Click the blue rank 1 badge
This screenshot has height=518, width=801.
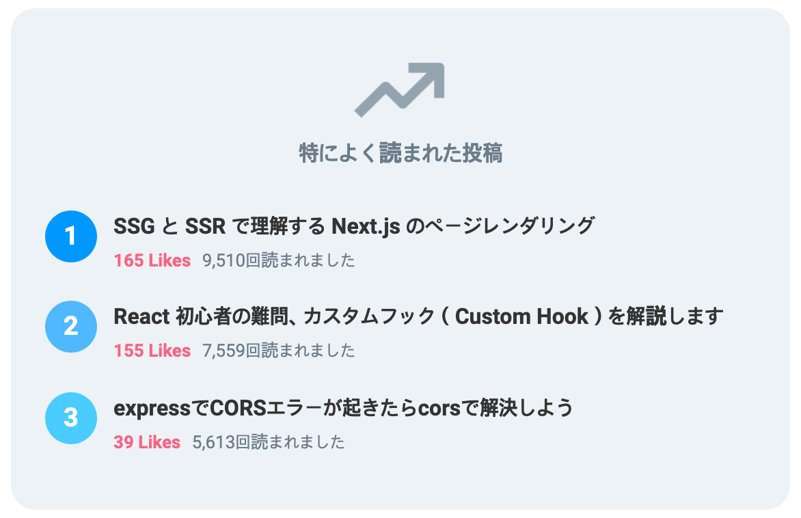click(x=71, y=236)
